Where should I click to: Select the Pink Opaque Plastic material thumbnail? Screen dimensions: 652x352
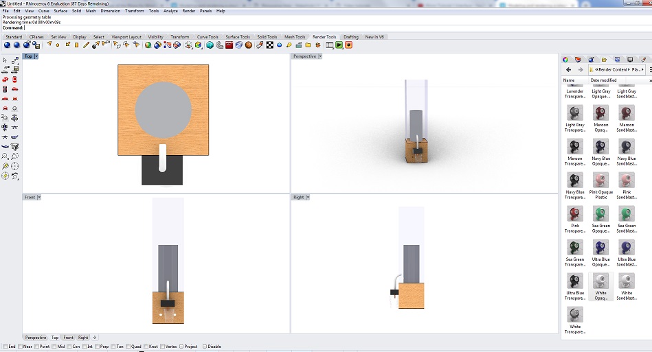point(601,180)
